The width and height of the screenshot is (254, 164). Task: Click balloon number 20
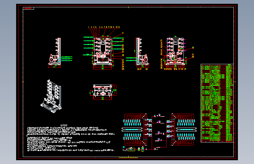[123, 55]
